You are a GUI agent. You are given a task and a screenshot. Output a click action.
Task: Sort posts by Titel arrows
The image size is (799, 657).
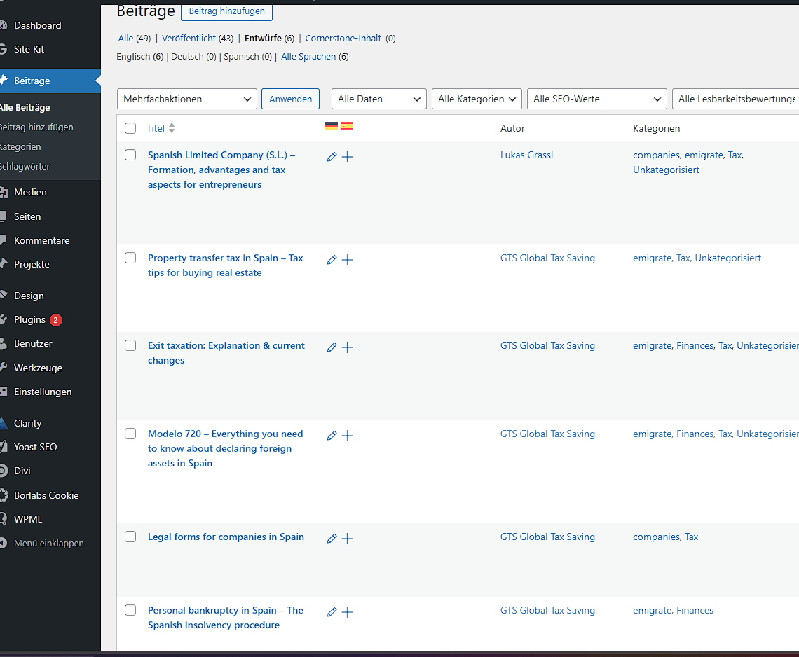[x=172, y=128]
